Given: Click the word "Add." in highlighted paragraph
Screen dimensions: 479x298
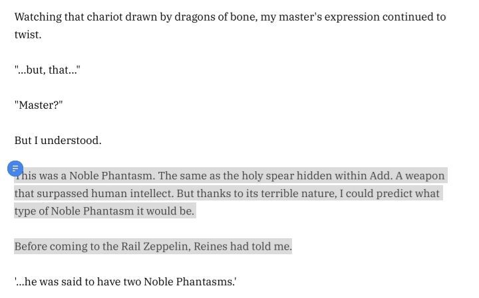Looking at the screenshot, I should pyautogui.click(x=381, y=176).
